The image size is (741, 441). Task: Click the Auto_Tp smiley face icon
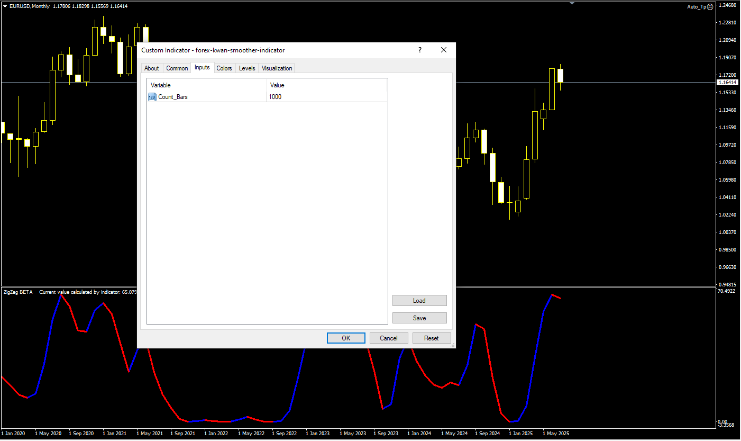710,7
